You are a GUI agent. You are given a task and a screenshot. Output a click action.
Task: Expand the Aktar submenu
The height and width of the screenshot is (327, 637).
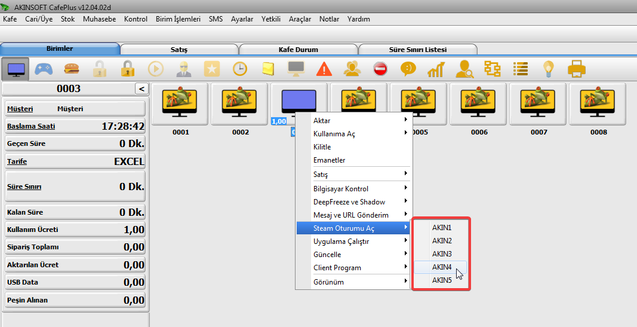pos(354,120)
